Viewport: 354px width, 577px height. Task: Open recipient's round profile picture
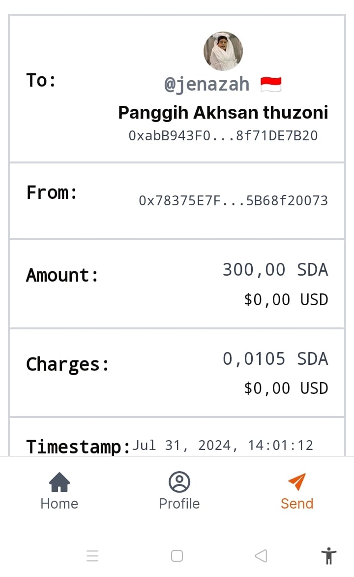[x=223, y=51]
